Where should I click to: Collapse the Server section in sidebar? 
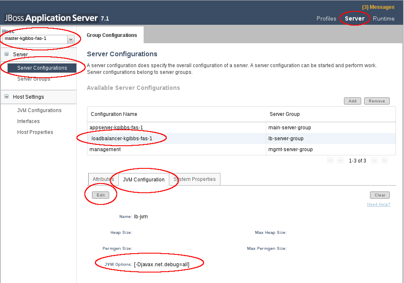pyautogui.click(x=7, y=54)
